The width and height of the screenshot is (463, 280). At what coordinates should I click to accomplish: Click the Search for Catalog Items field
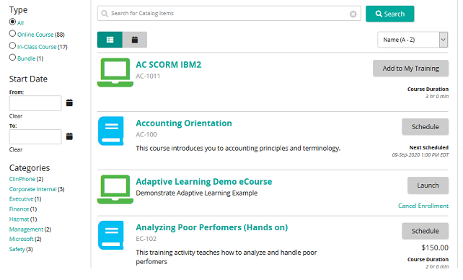point(229,14)
